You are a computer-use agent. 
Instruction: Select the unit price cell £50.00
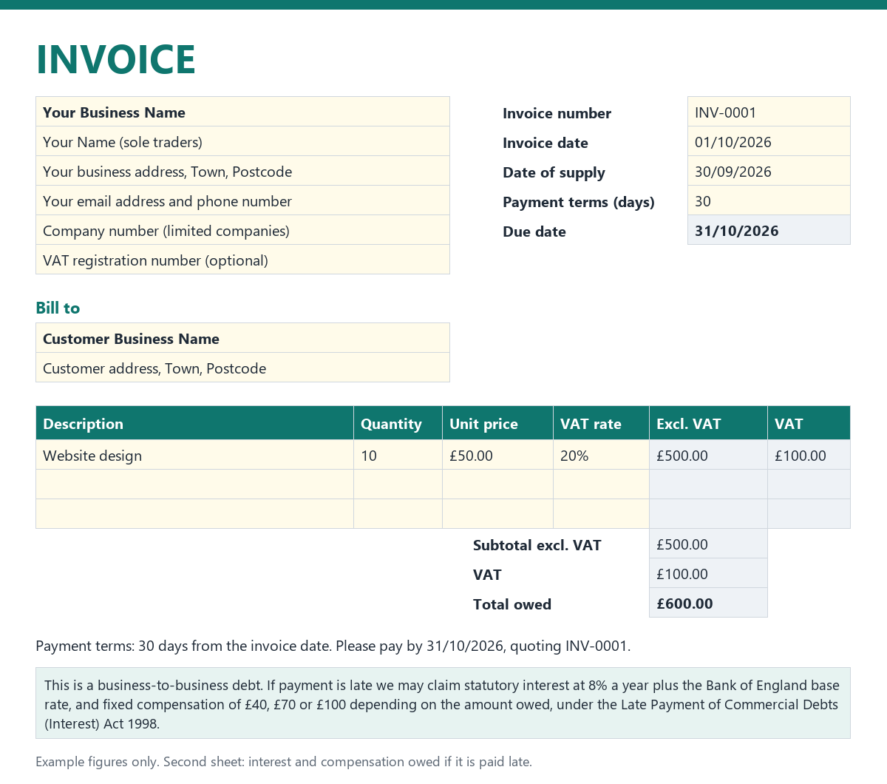pyautogui.click(x=497, y=455)
